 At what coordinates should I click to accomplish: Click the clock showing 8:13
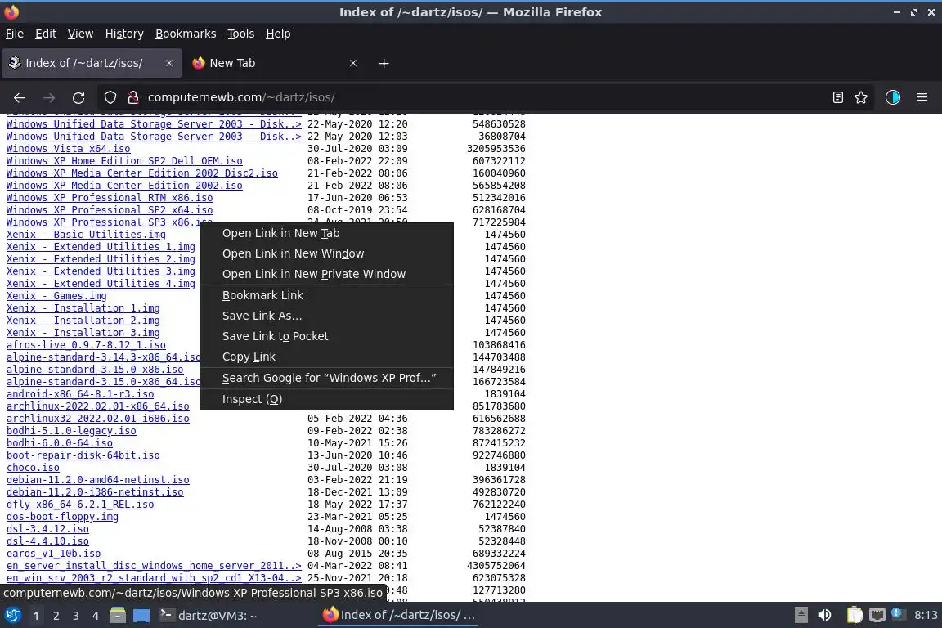point(926,615)
